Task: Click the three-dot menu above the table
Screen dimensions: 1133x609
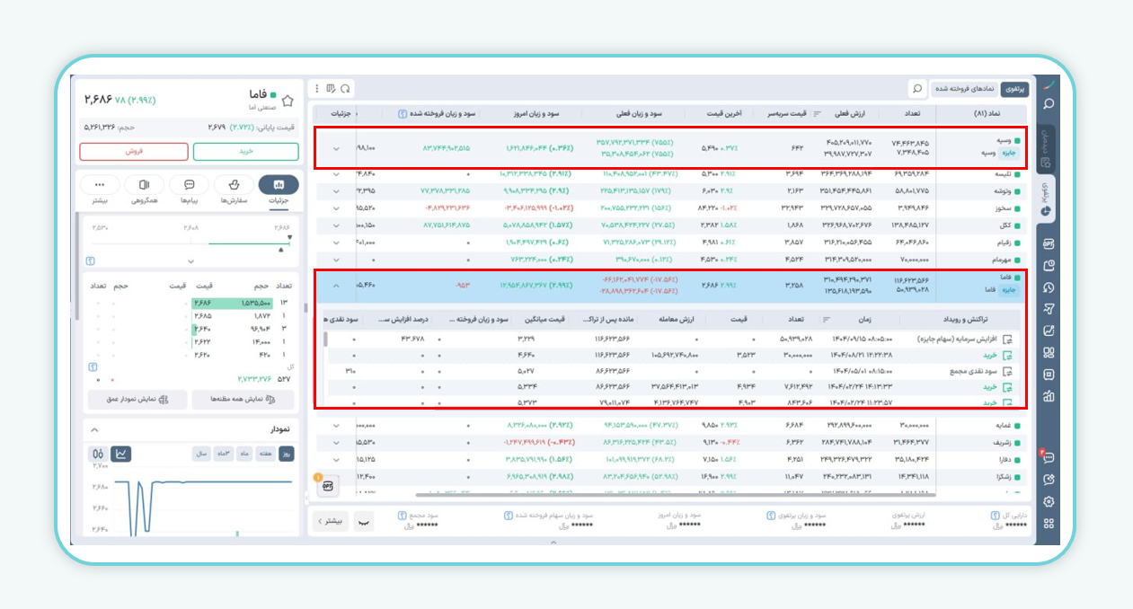Action: (316, 88)
